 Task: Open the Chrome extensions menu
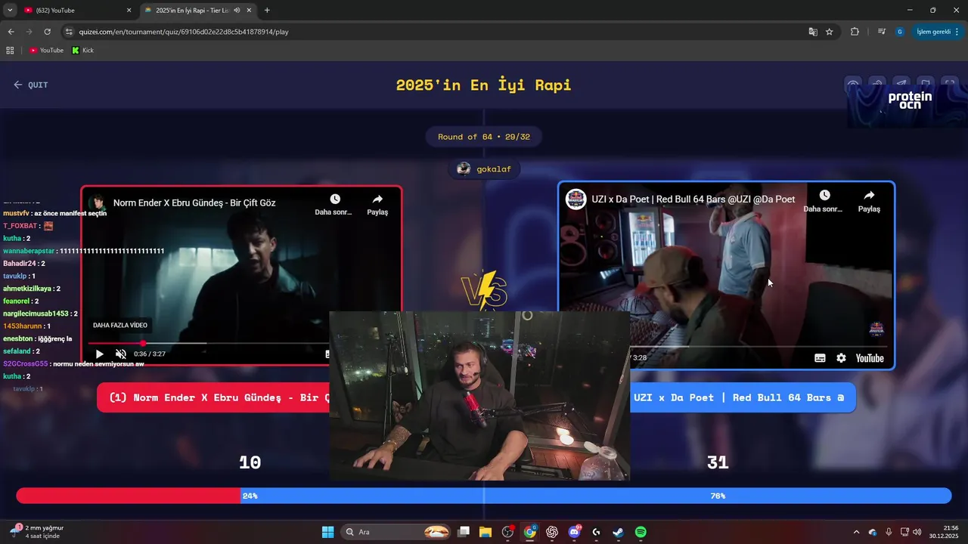click(855, 32)
